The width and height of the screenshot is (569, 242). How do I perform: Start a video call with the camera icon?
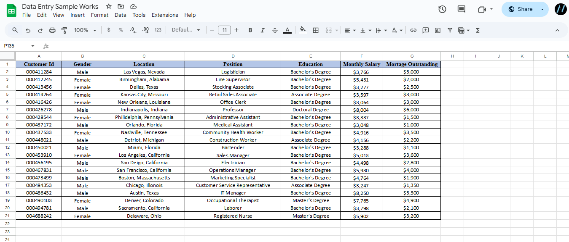coord(482,9)
